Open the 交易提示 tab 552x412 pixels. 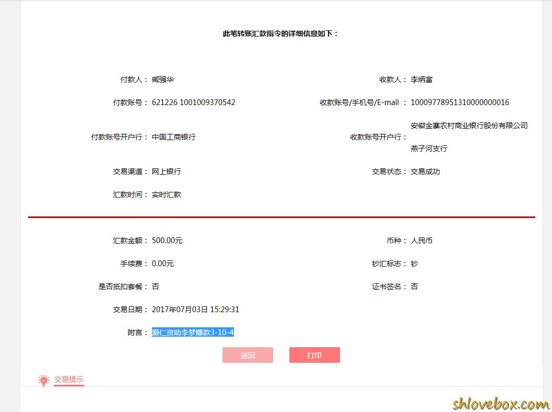[68, 380]
